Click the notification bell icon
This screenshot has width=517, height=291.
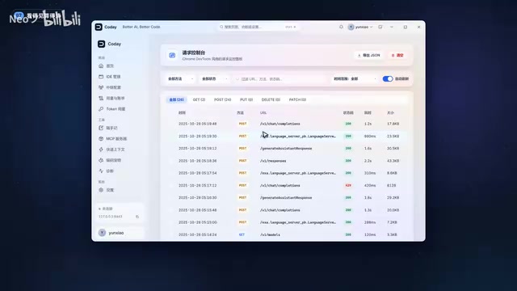point(341,27)
